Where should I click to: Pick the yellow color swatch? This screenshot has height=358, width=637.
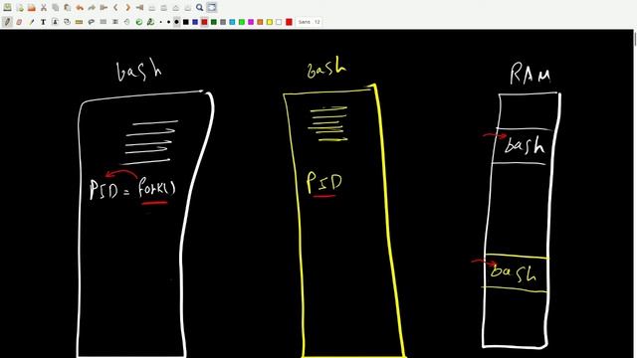270,22
